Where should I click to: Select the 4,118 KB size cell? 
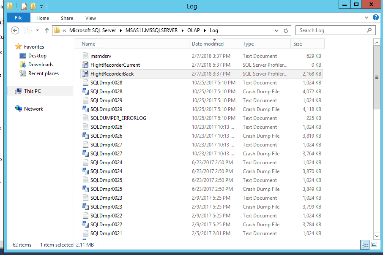tap(312, 109)
